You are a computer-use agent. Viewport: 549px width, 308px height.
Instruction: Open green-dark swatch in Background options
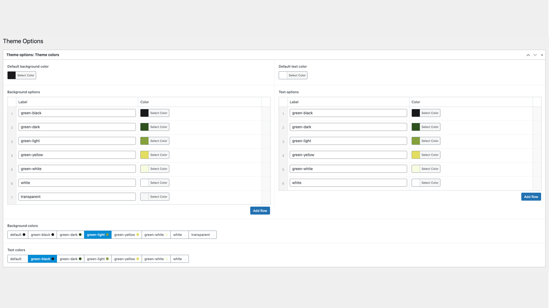[x=144, y=127]
